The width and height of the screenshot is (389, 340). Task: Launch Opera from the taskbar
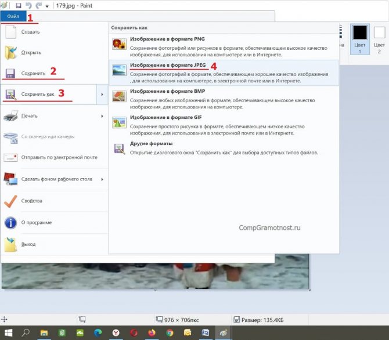pyautogui.click(x=134, y=333)
